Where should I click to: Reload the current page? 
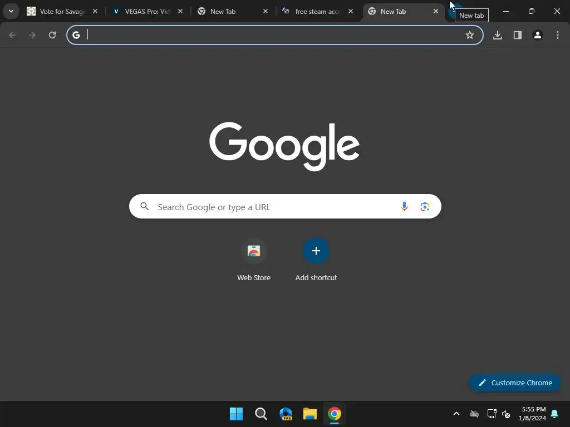coord(52,35)
